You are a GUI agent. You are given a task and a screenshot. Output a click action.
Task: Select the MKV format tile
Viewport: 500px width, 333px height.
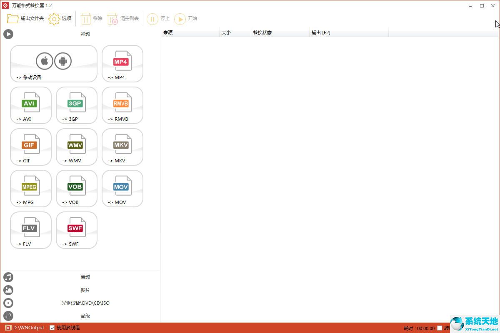tap(122, 147)
